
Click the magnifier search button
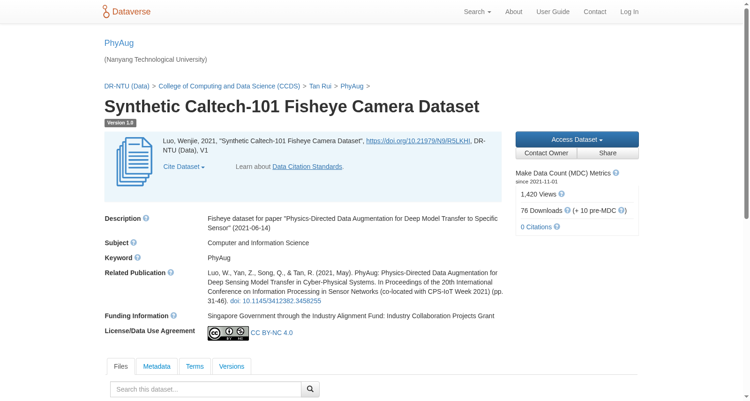(310, 389)
